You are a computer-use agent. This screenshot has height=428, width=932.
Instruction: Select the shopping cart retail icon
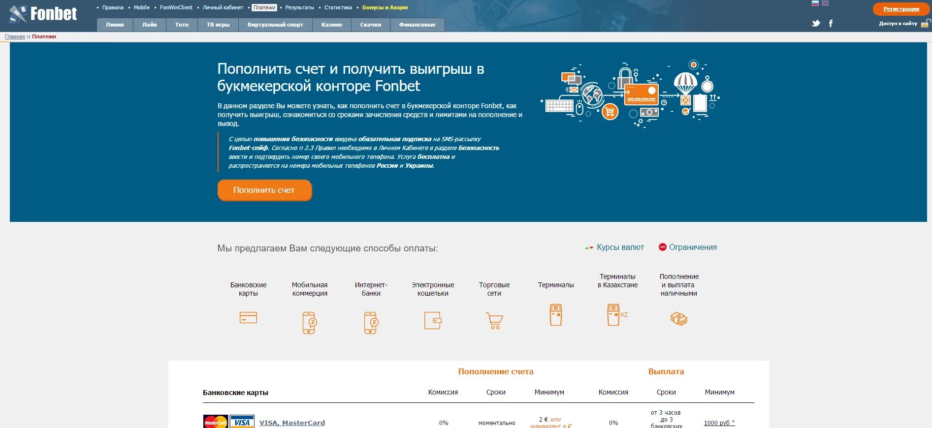coord(494,321)
